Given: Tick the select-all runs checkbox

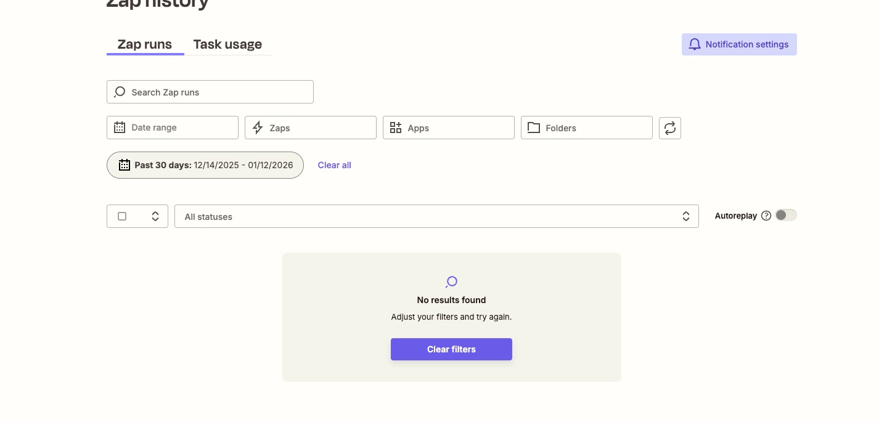Looking at the screenshot, I should pyautogui.click(x=122, y=216).
